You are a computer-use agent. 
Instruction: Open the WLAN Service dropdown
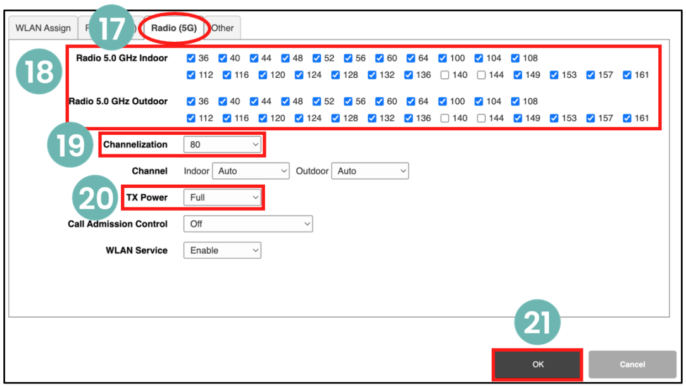[x=222, y=251]
